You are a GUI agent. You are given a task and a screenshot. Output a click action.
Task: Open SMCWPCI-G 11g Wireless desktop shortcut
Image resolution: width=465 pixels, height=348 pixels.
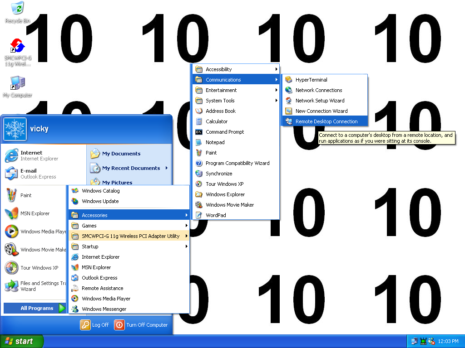pos(18,52)
